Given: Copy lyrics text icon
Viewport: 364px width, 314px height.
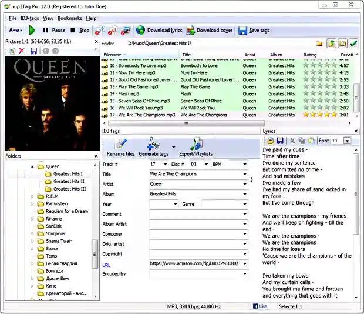Looking at the screenshot, I should [302, 141].
